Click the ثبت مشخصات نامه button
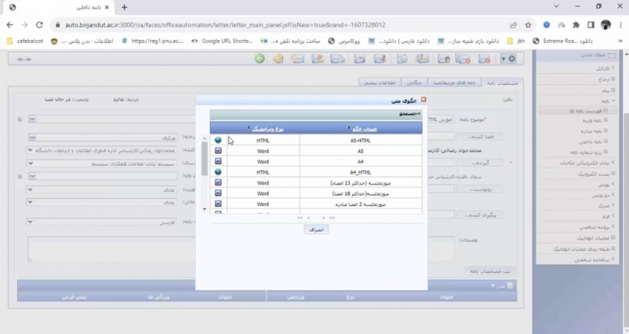 click(x=490, y=271)
